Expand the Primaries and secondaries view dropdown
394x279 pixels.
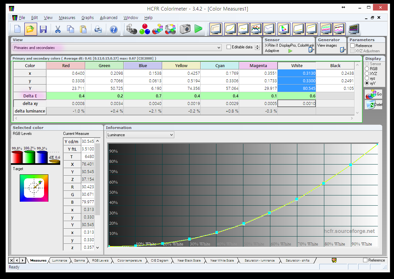tap(219, 48)
